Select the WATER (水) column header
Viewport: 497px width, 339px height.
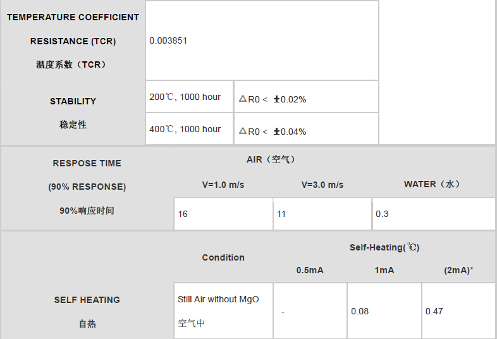coord(433,184)
